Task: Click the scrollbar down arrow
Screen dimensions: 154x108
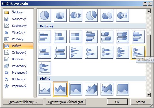Action: pyautogui.click(x=148, y=95)
